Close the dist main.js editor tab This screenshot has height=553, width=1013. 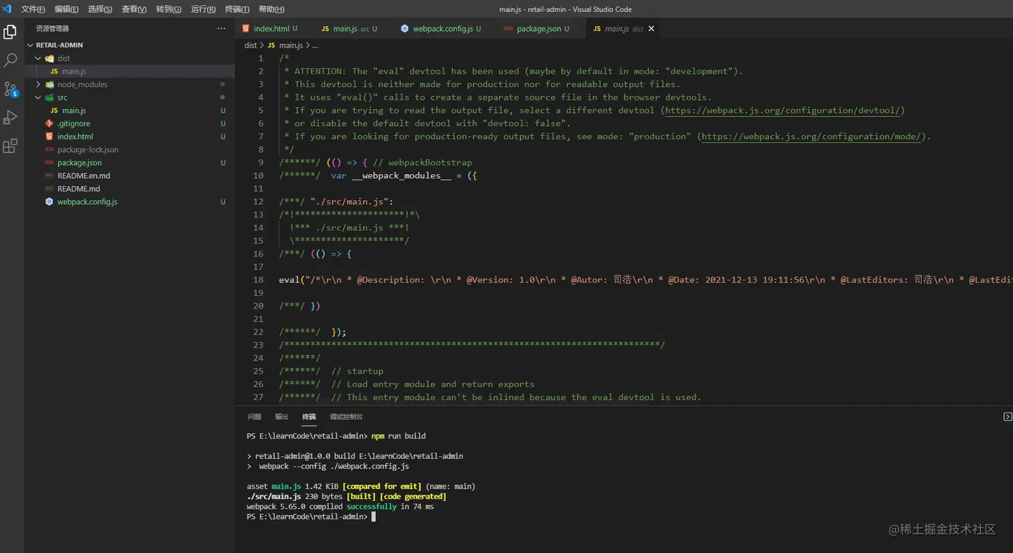[651, 28]
